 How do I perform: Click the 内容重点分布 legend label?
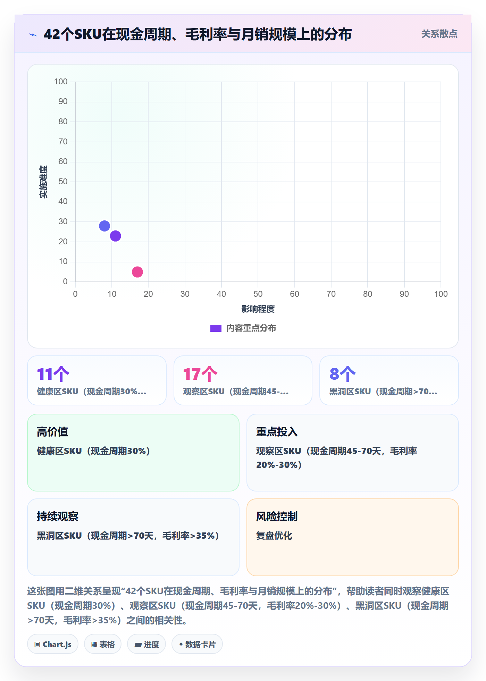click(251, 328)
